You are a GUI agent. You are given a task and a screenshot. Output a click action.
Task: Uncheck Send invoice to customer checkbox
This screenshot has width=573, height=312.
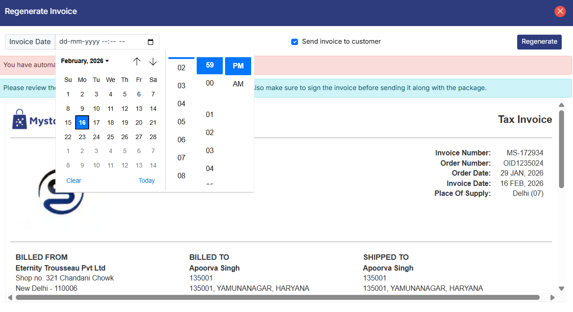(x=295, y=42)
